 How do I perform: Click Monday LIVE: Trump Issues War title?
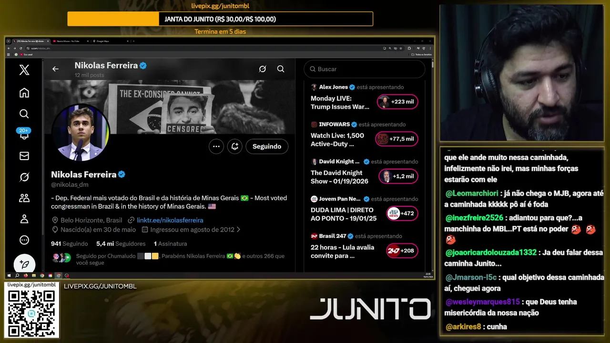[x=340, y=102]
